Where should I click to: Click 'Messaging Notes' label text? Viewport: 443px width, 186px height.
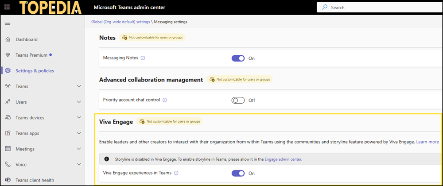coord(120,58)
